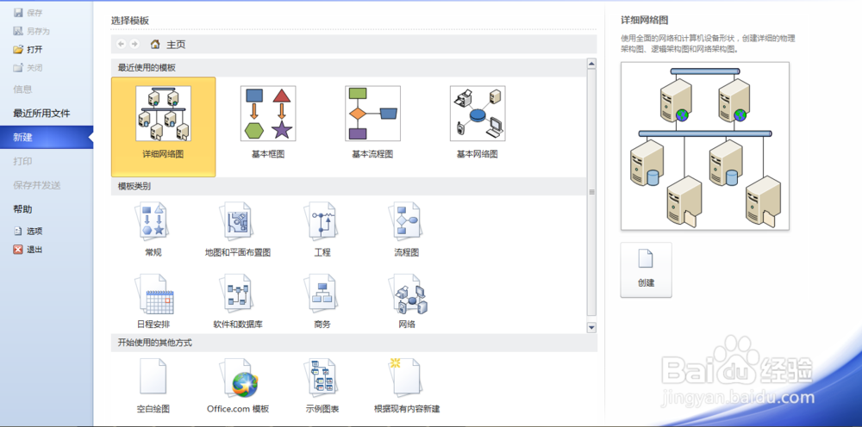Click 打开 in the sidebar

click(x=28, y=49)
